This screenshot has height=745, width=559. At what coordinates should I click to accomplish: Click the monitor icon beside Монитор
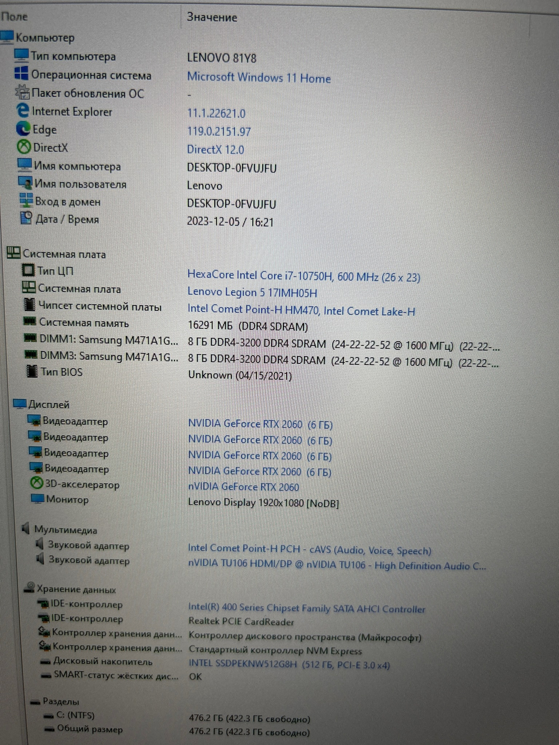(37, 498)
